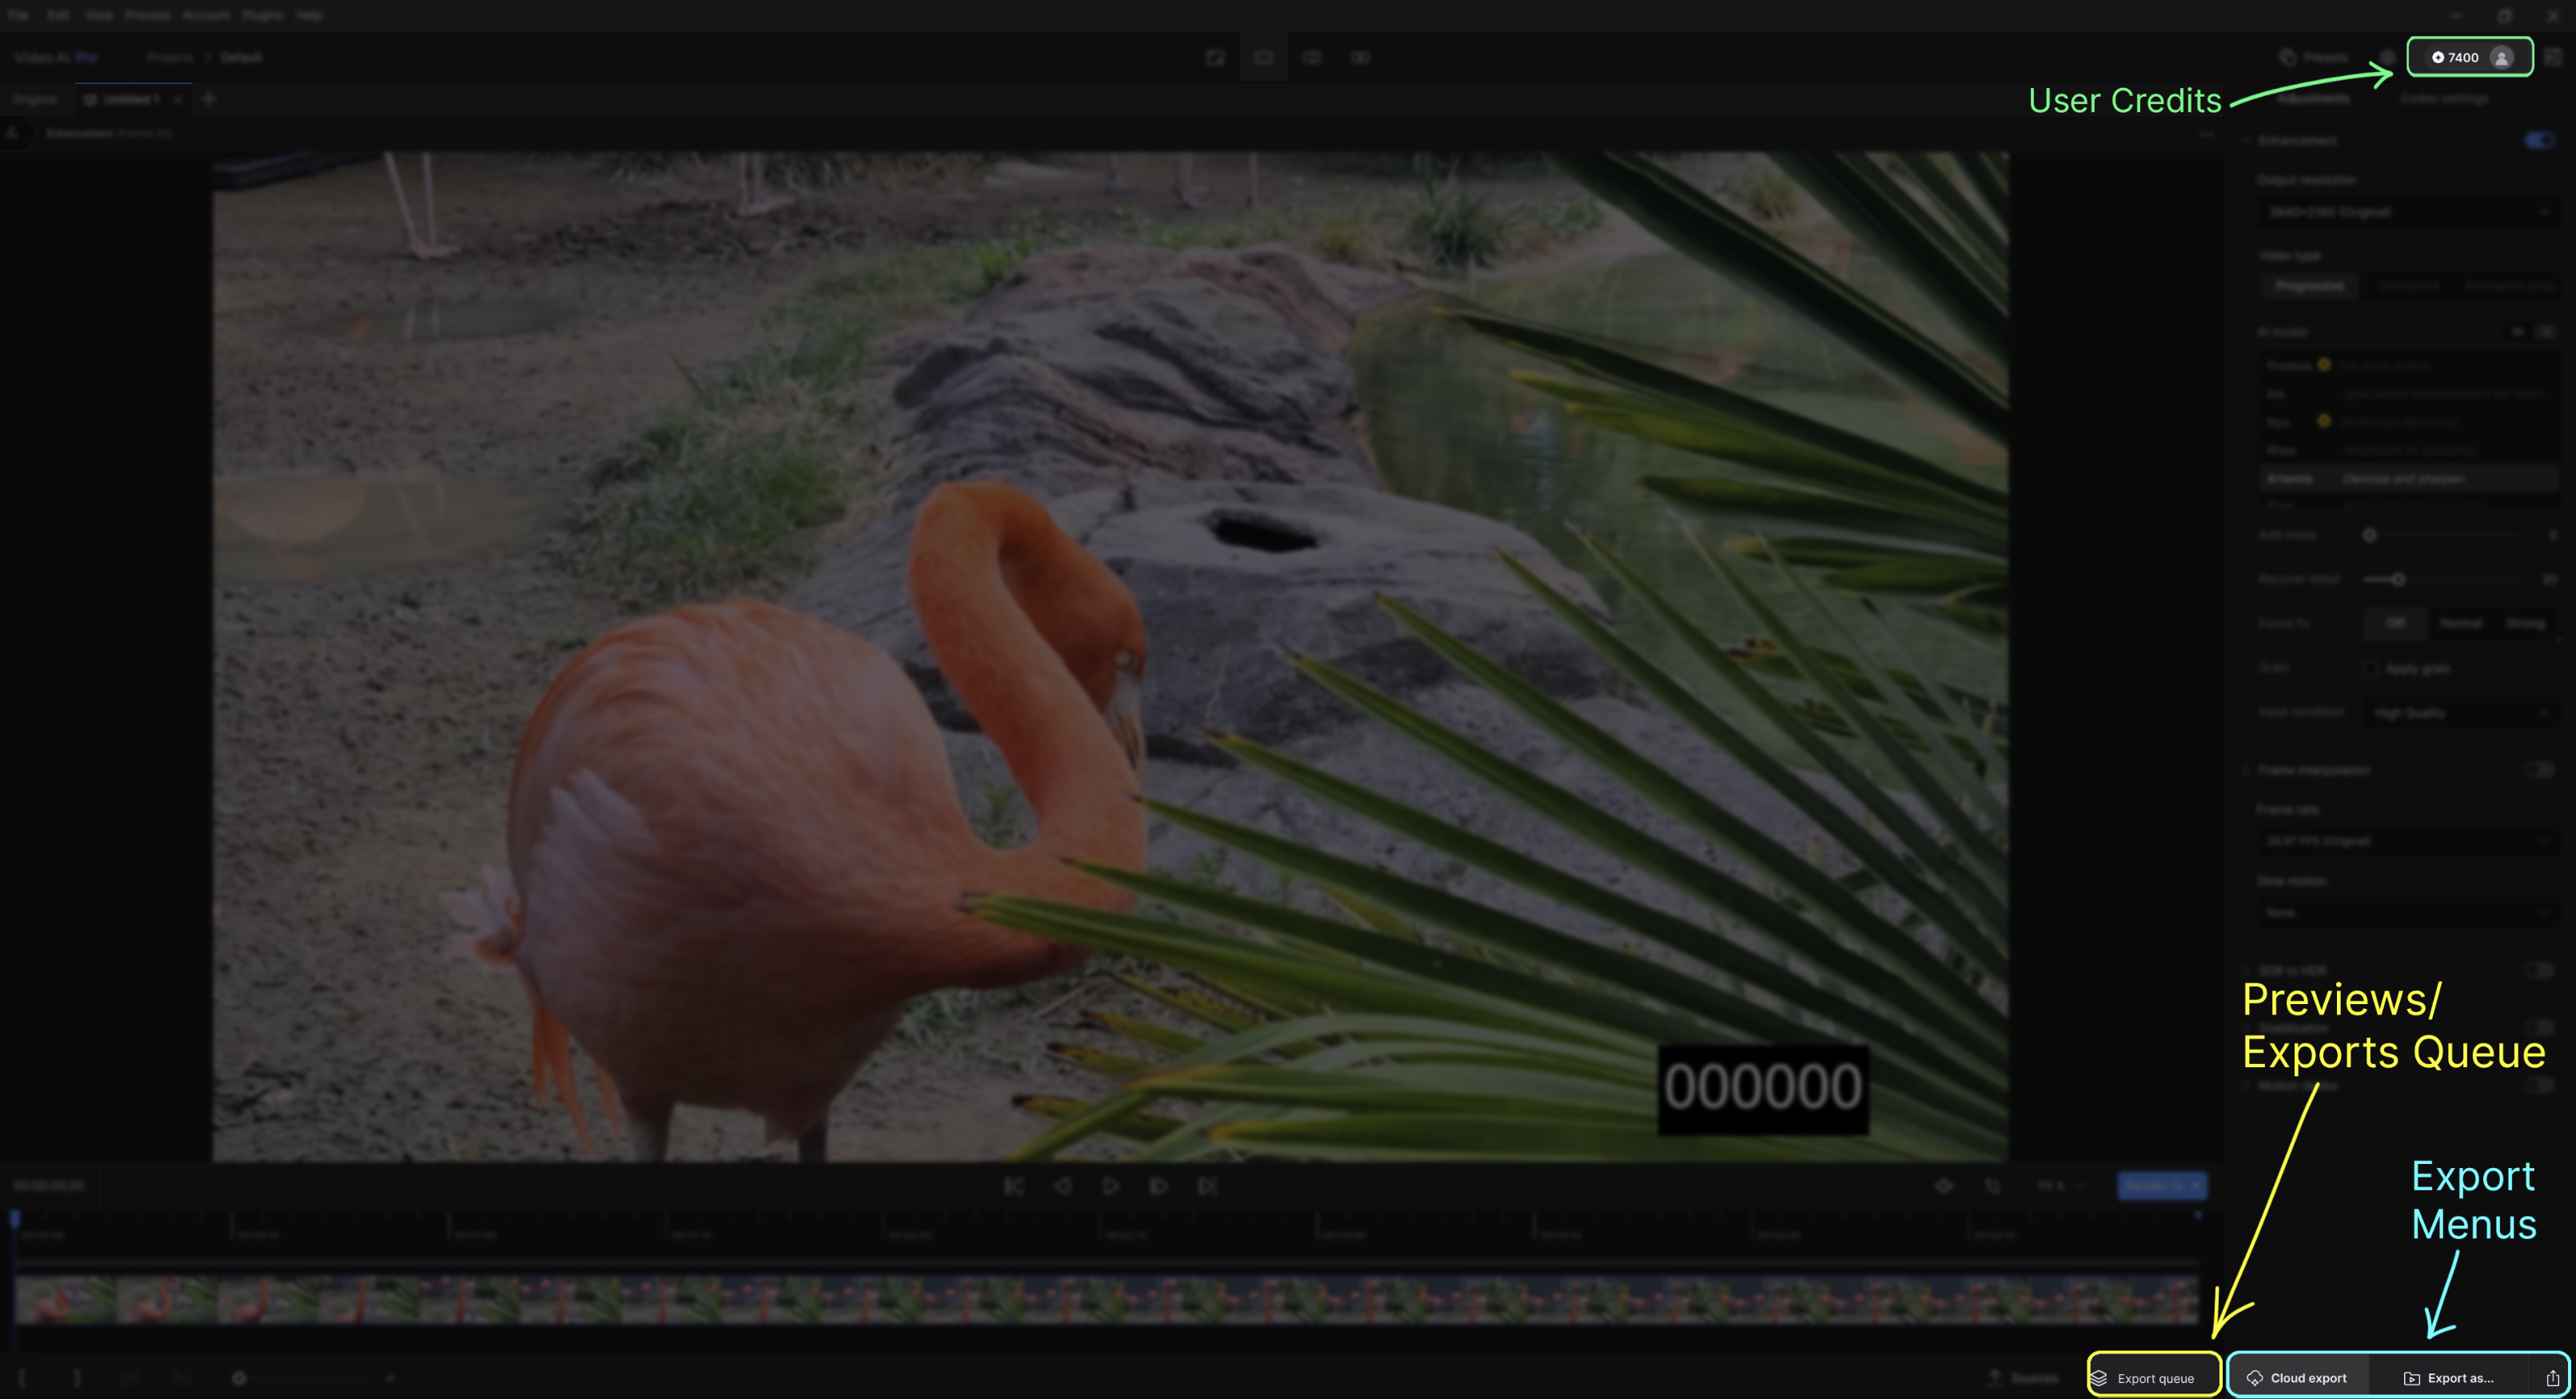Open the Export queue panel
The width and height of the screenshot is (2576, 1399).
(x=2153, y=1377)
